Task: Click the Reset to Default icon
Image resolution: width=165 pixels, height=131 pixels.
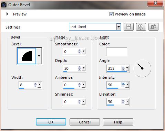Action: click(153, 27)
